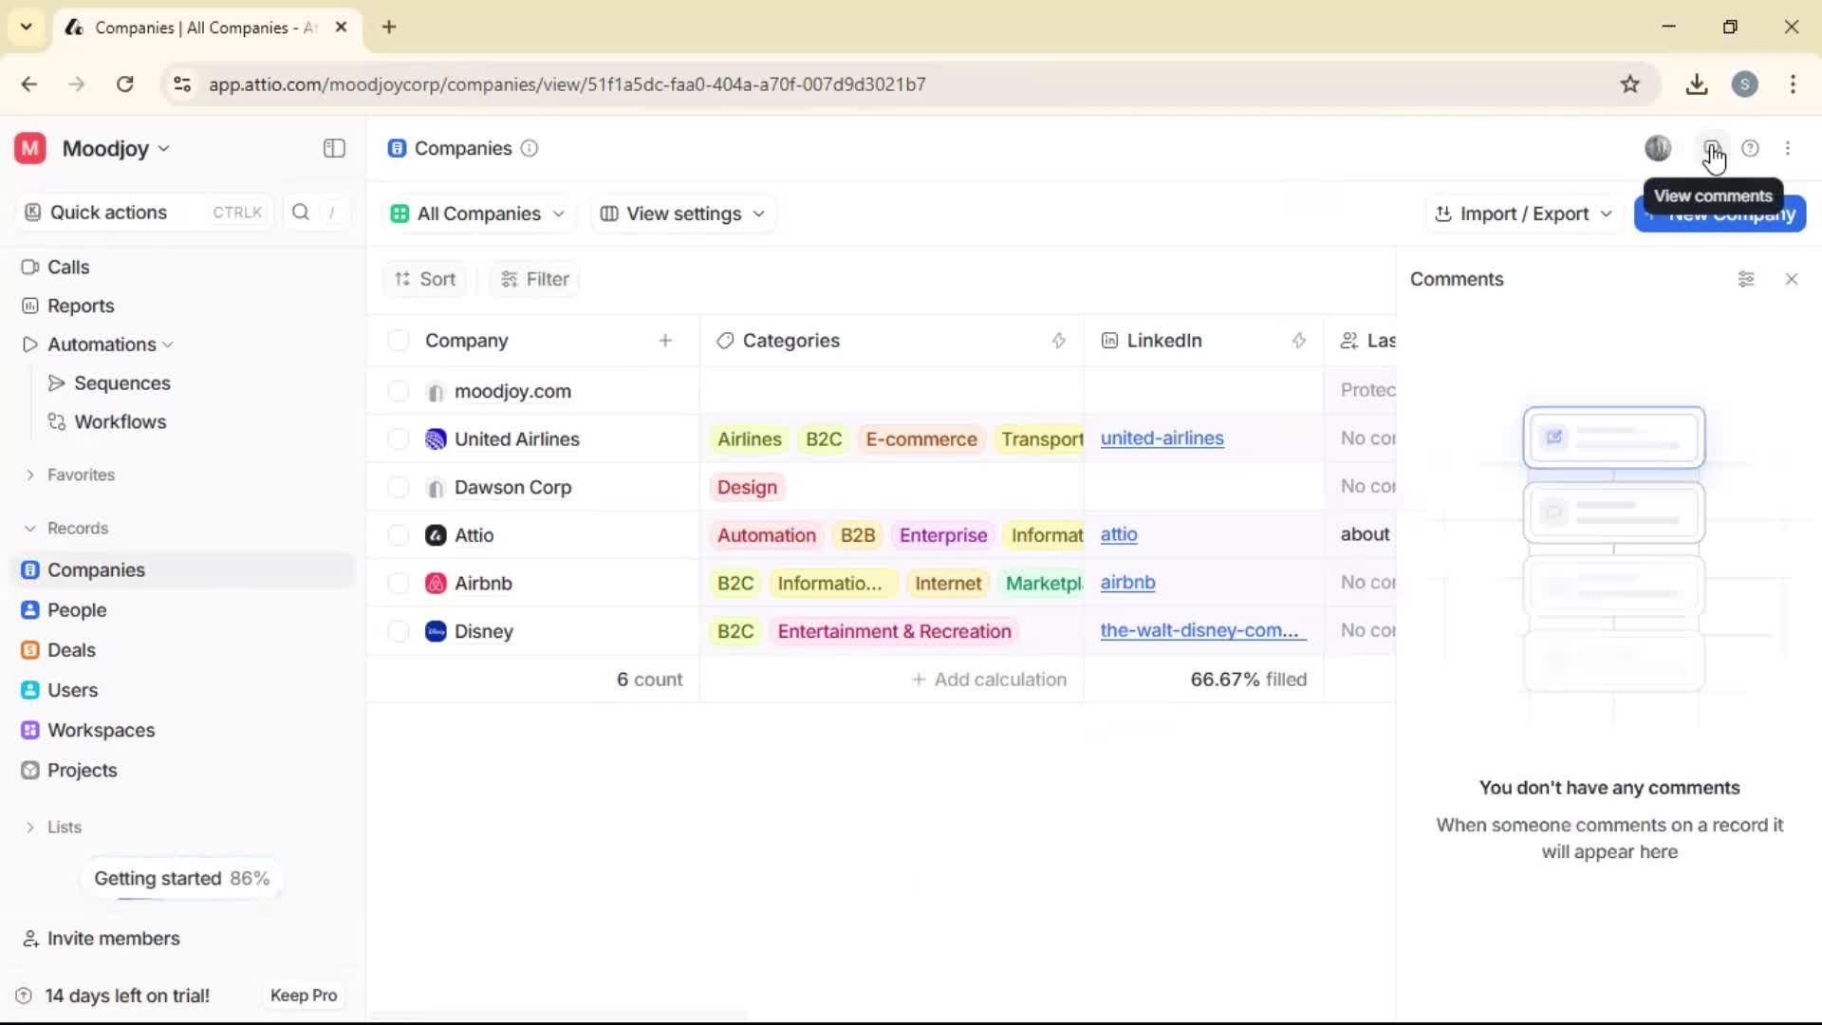Click the Keep Pro button
Viewport: 1822px width, 1025px height.
[304, 995]
